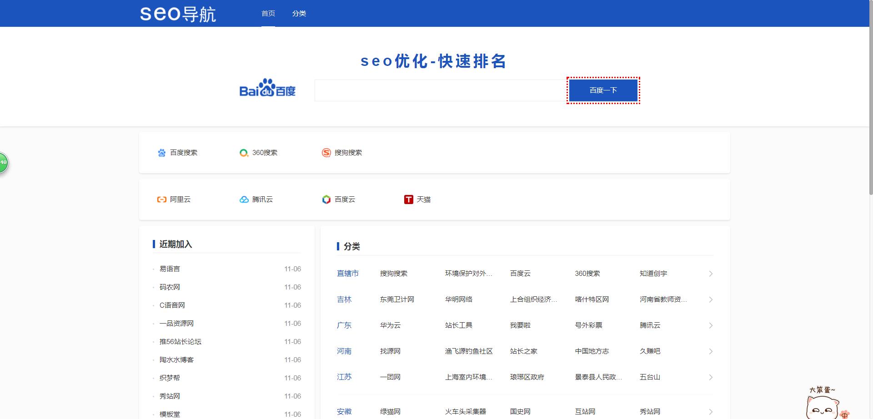Click the 360搜索 circle icon

click(244, 153)
